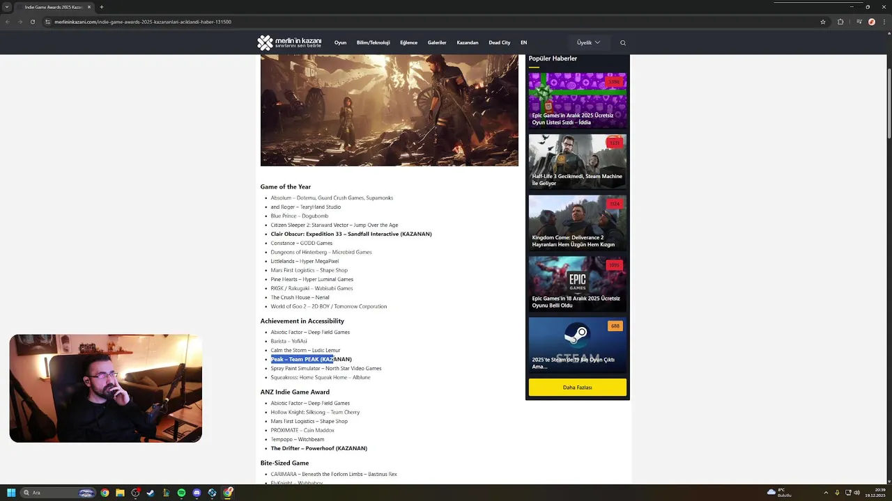Open the weather widget showing 8°C
Viewport: 892px width, 501px height.
pyautogui.click(x=779, y=493)
